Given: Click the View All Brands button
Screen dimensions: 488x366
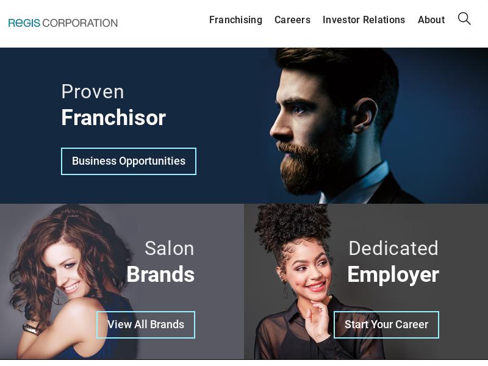Looking at the screenshot, I should (146, 325).
